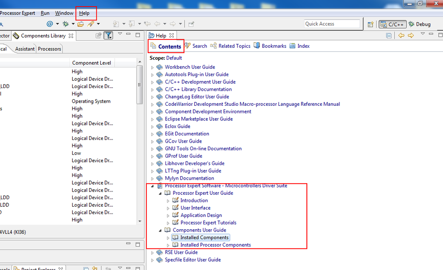Click the next annotation toolbar icon
The height and width of the screenshot is (270, 443).
[116, 24]
